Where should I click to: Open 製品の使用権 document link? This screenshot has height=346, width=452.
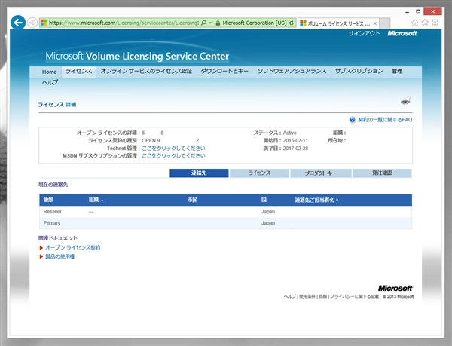click(60, 256)
